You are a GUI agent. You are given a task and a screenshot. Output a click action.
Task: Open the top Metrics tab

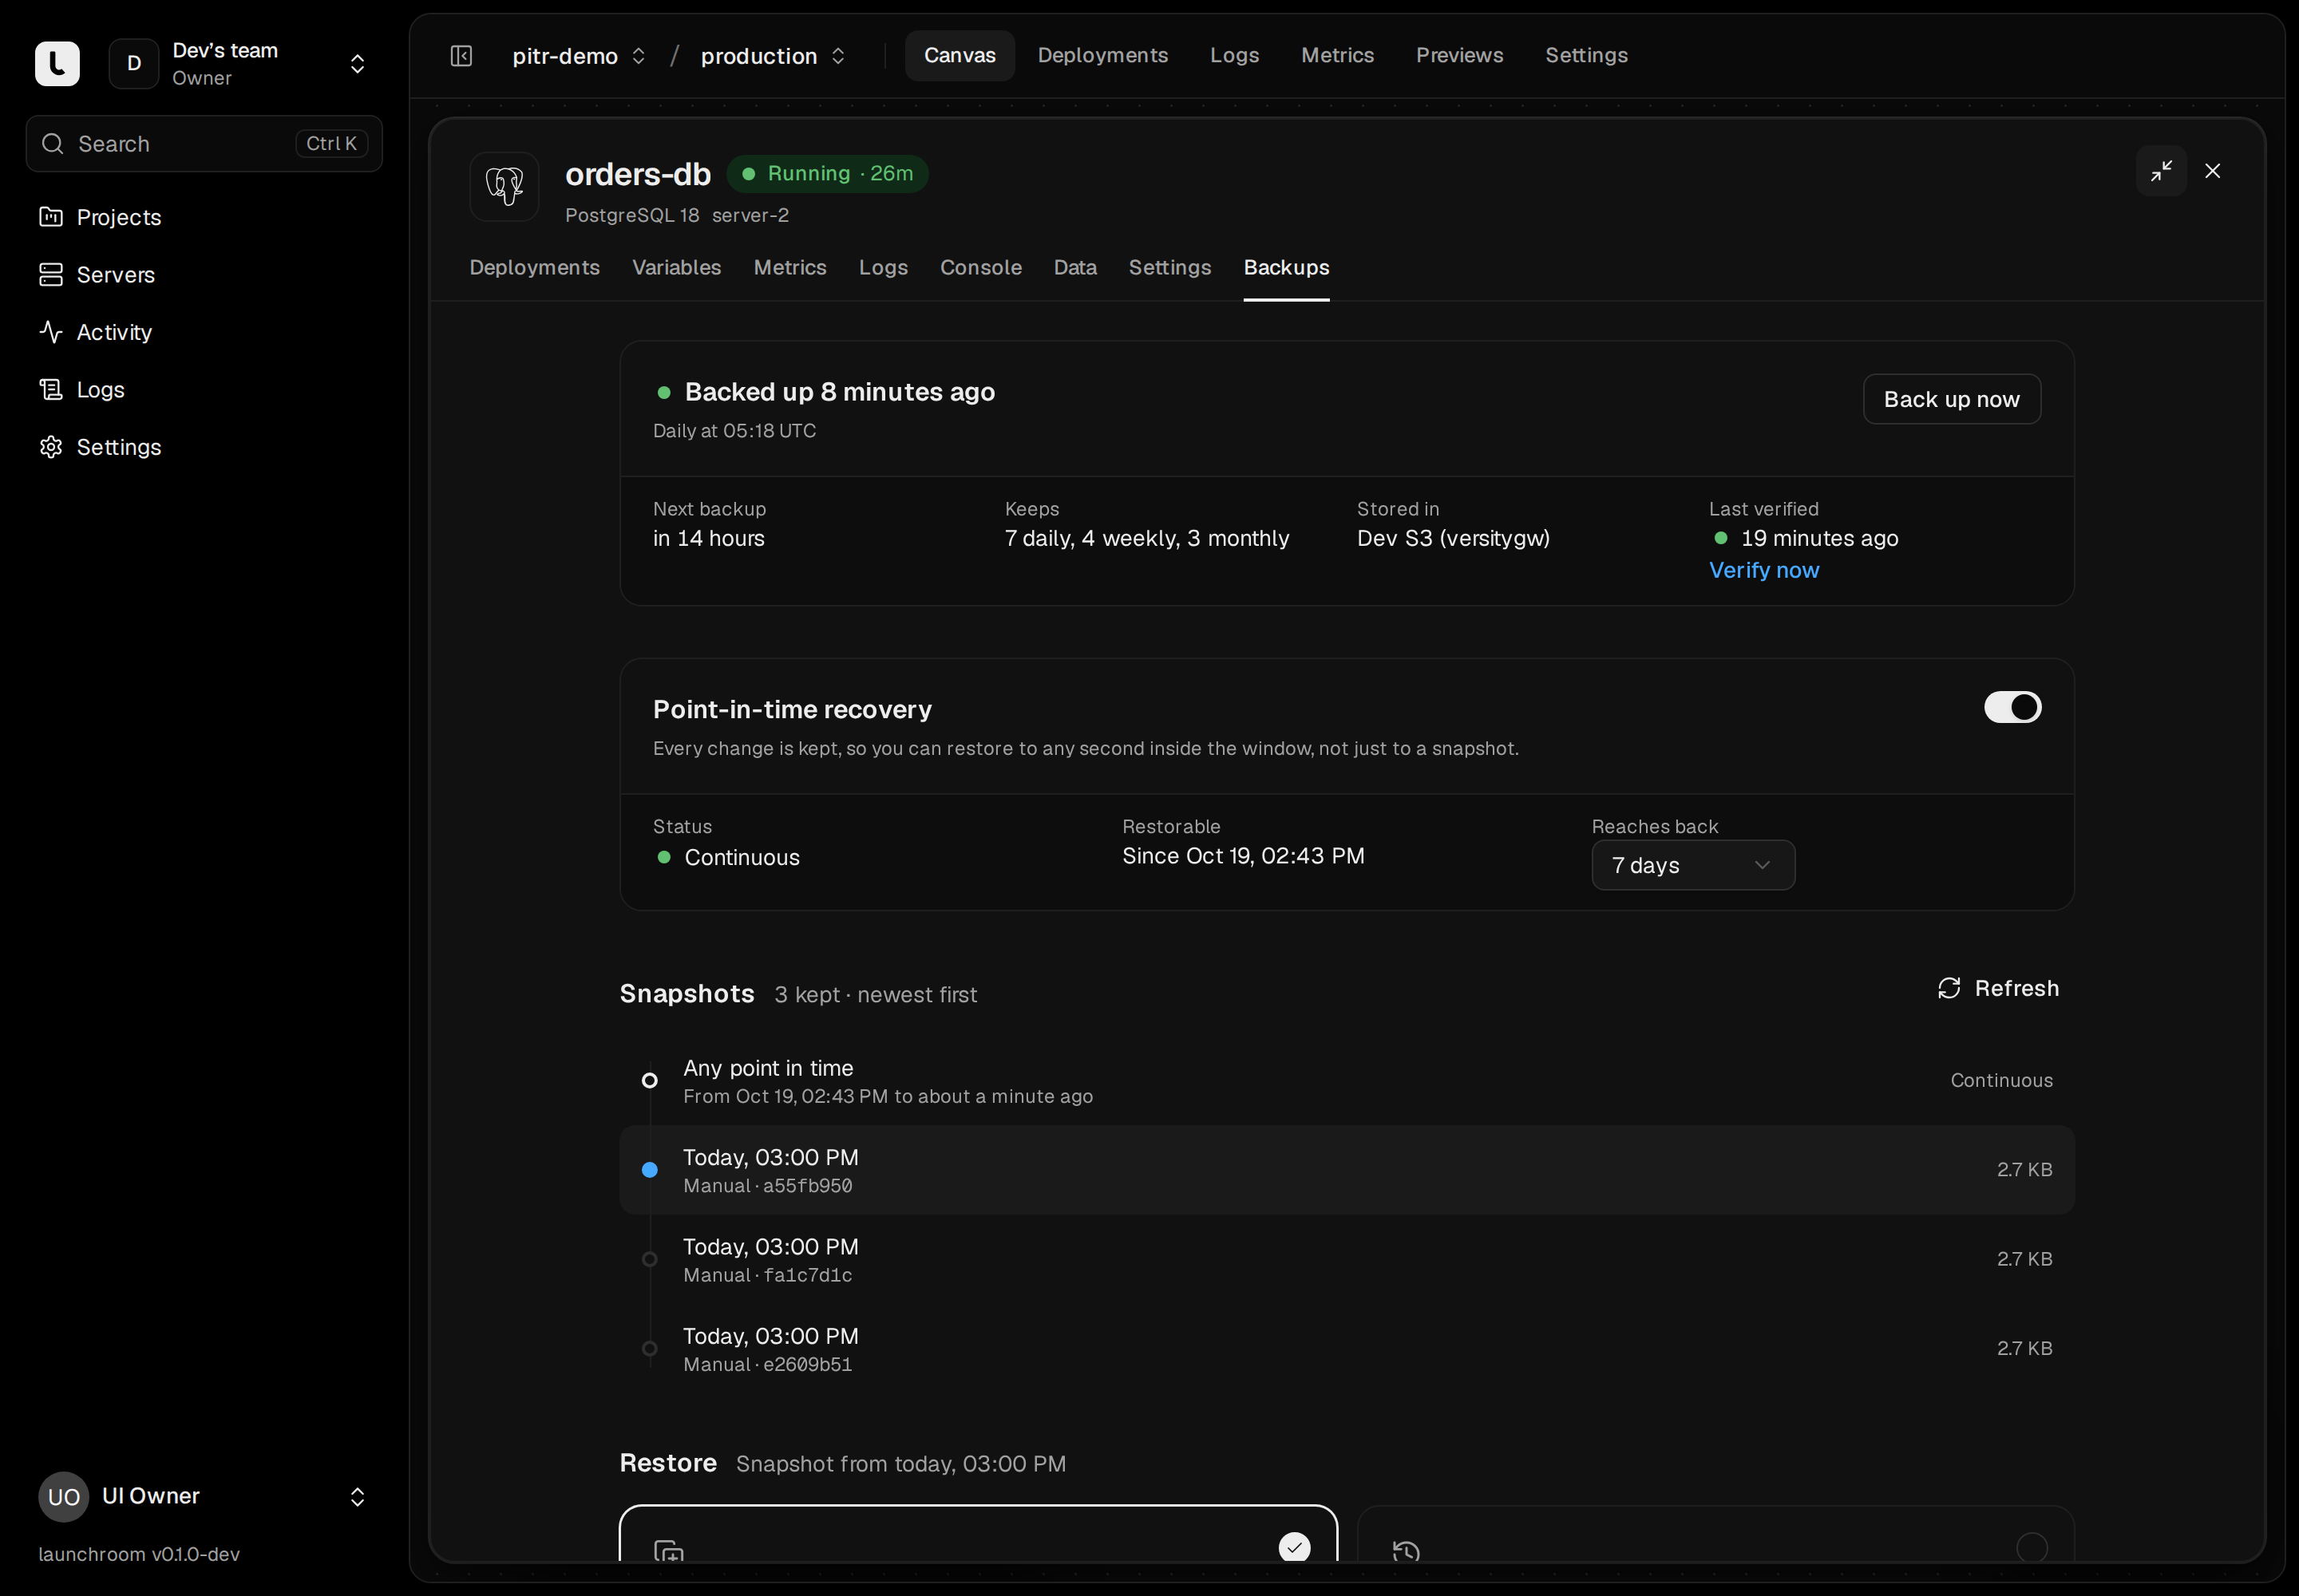(1336, 55)
